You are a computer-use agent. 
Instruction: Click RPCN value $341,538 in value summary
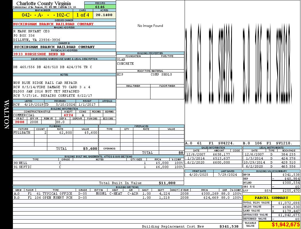[x=291, y=175]
